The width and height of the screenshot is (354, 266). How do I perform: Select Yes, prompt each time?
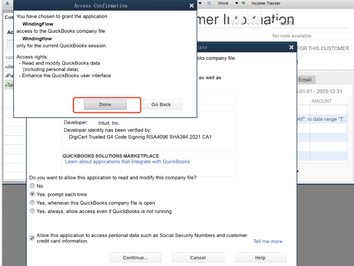[32, 194]
